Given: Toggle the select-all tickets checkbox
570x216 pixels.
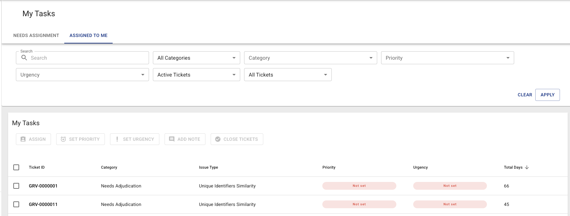Looking at the screenshot, I should [x=16, y=167].
